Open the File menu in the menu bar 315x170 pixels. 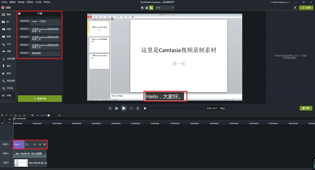point(4,2)
